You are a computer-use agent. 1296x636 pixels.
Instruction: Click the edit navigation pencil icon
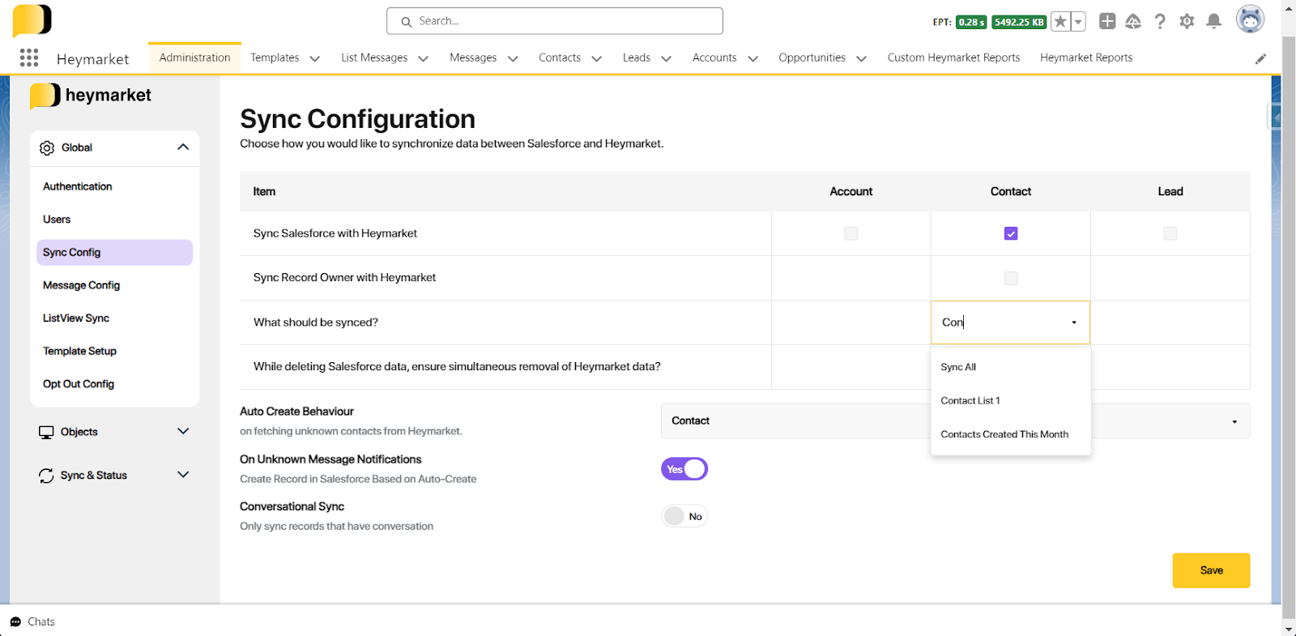pyautogui.click(x=1260, y=58)
